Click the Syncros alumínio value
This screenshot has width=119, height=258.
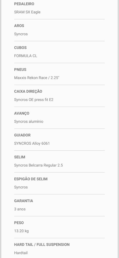coord(29,122)
